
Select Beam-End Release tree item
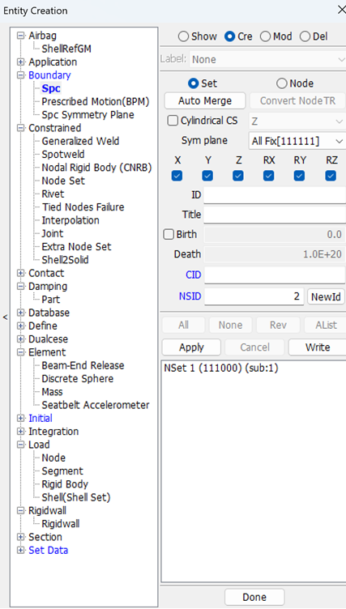point(83,366)
